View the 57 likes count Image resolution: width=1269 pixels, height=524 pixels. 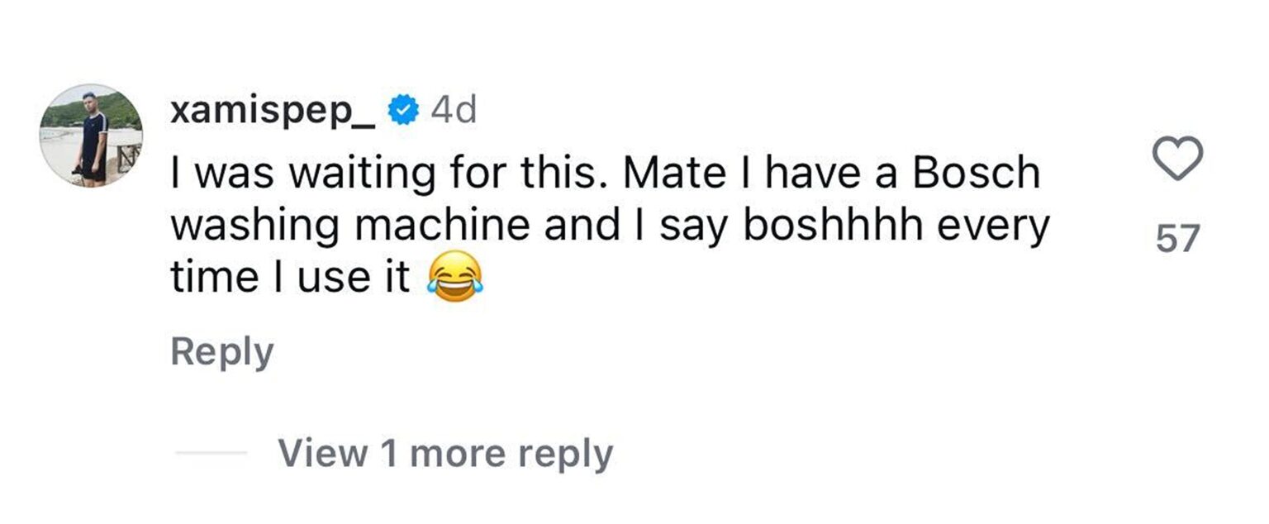1176,240
